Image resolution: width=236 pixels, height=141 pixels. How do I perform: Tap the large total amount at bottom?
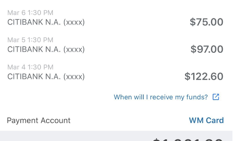tap(188, 139)
